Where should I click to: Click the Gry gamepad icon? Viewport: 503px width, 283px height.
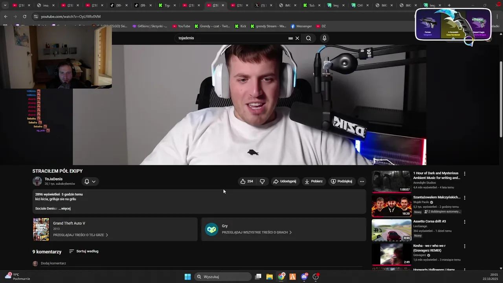[211, 229]
